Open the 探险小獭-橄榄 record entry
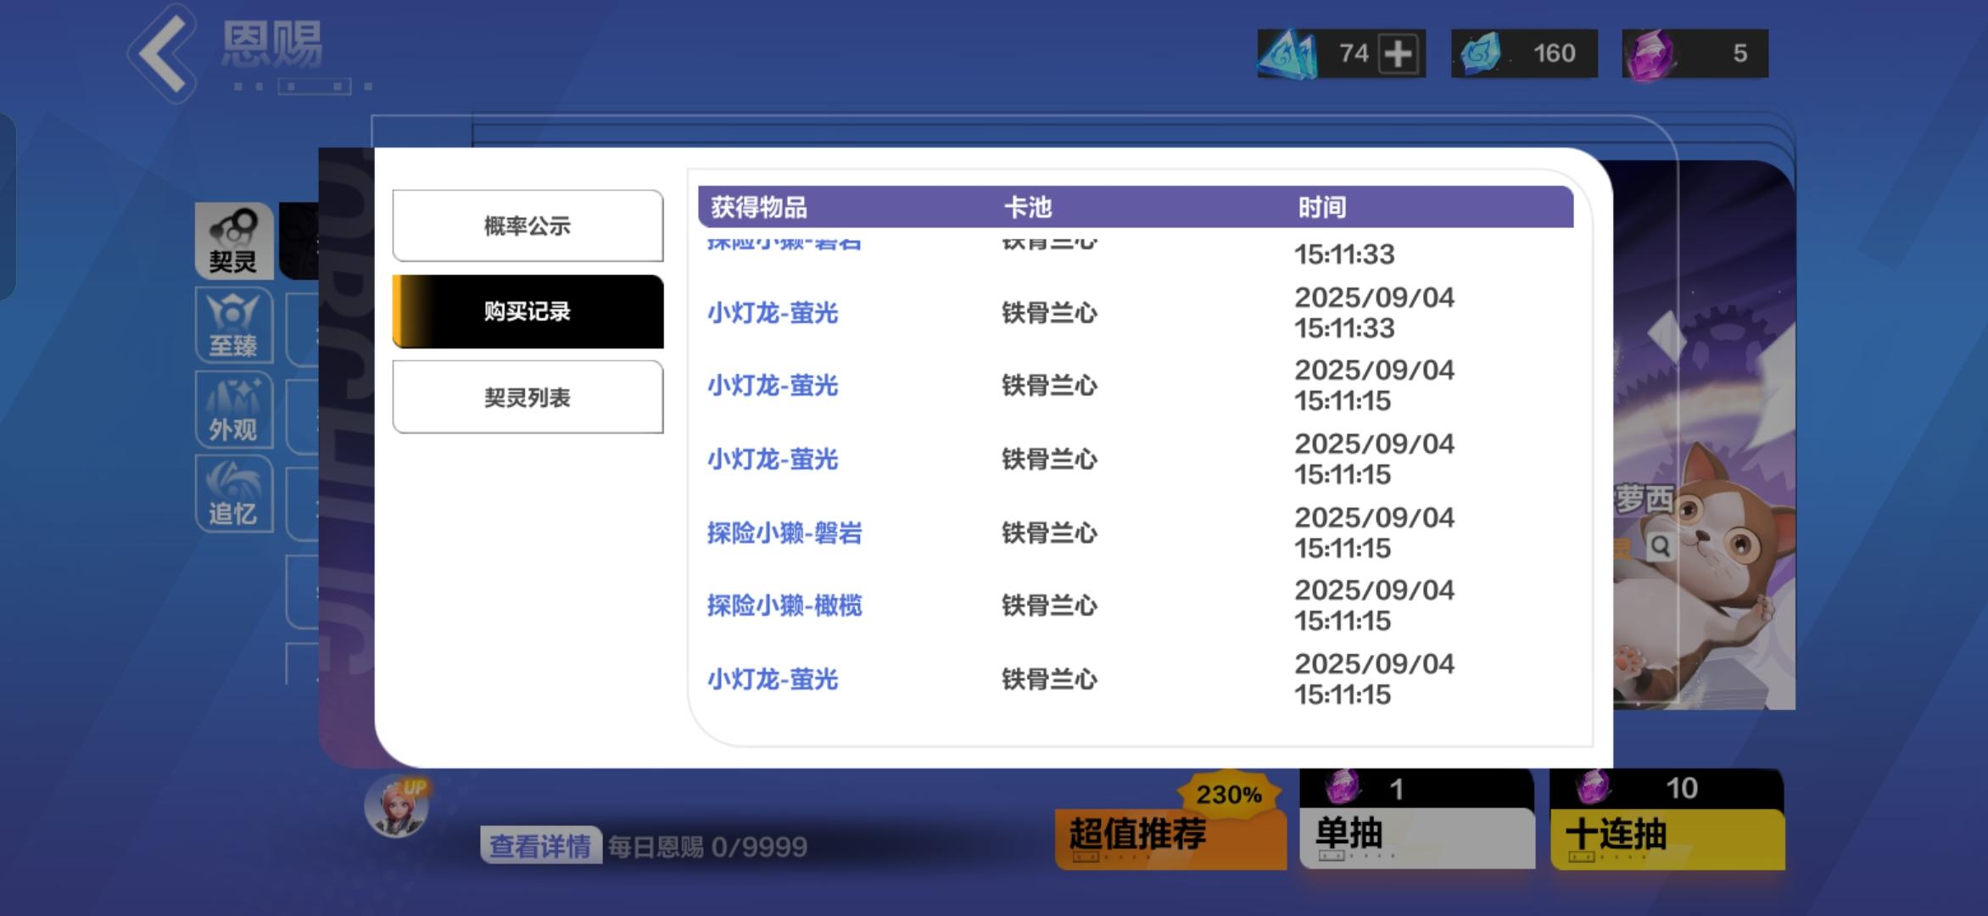The image size is (1988, 916). pos(785,606)
